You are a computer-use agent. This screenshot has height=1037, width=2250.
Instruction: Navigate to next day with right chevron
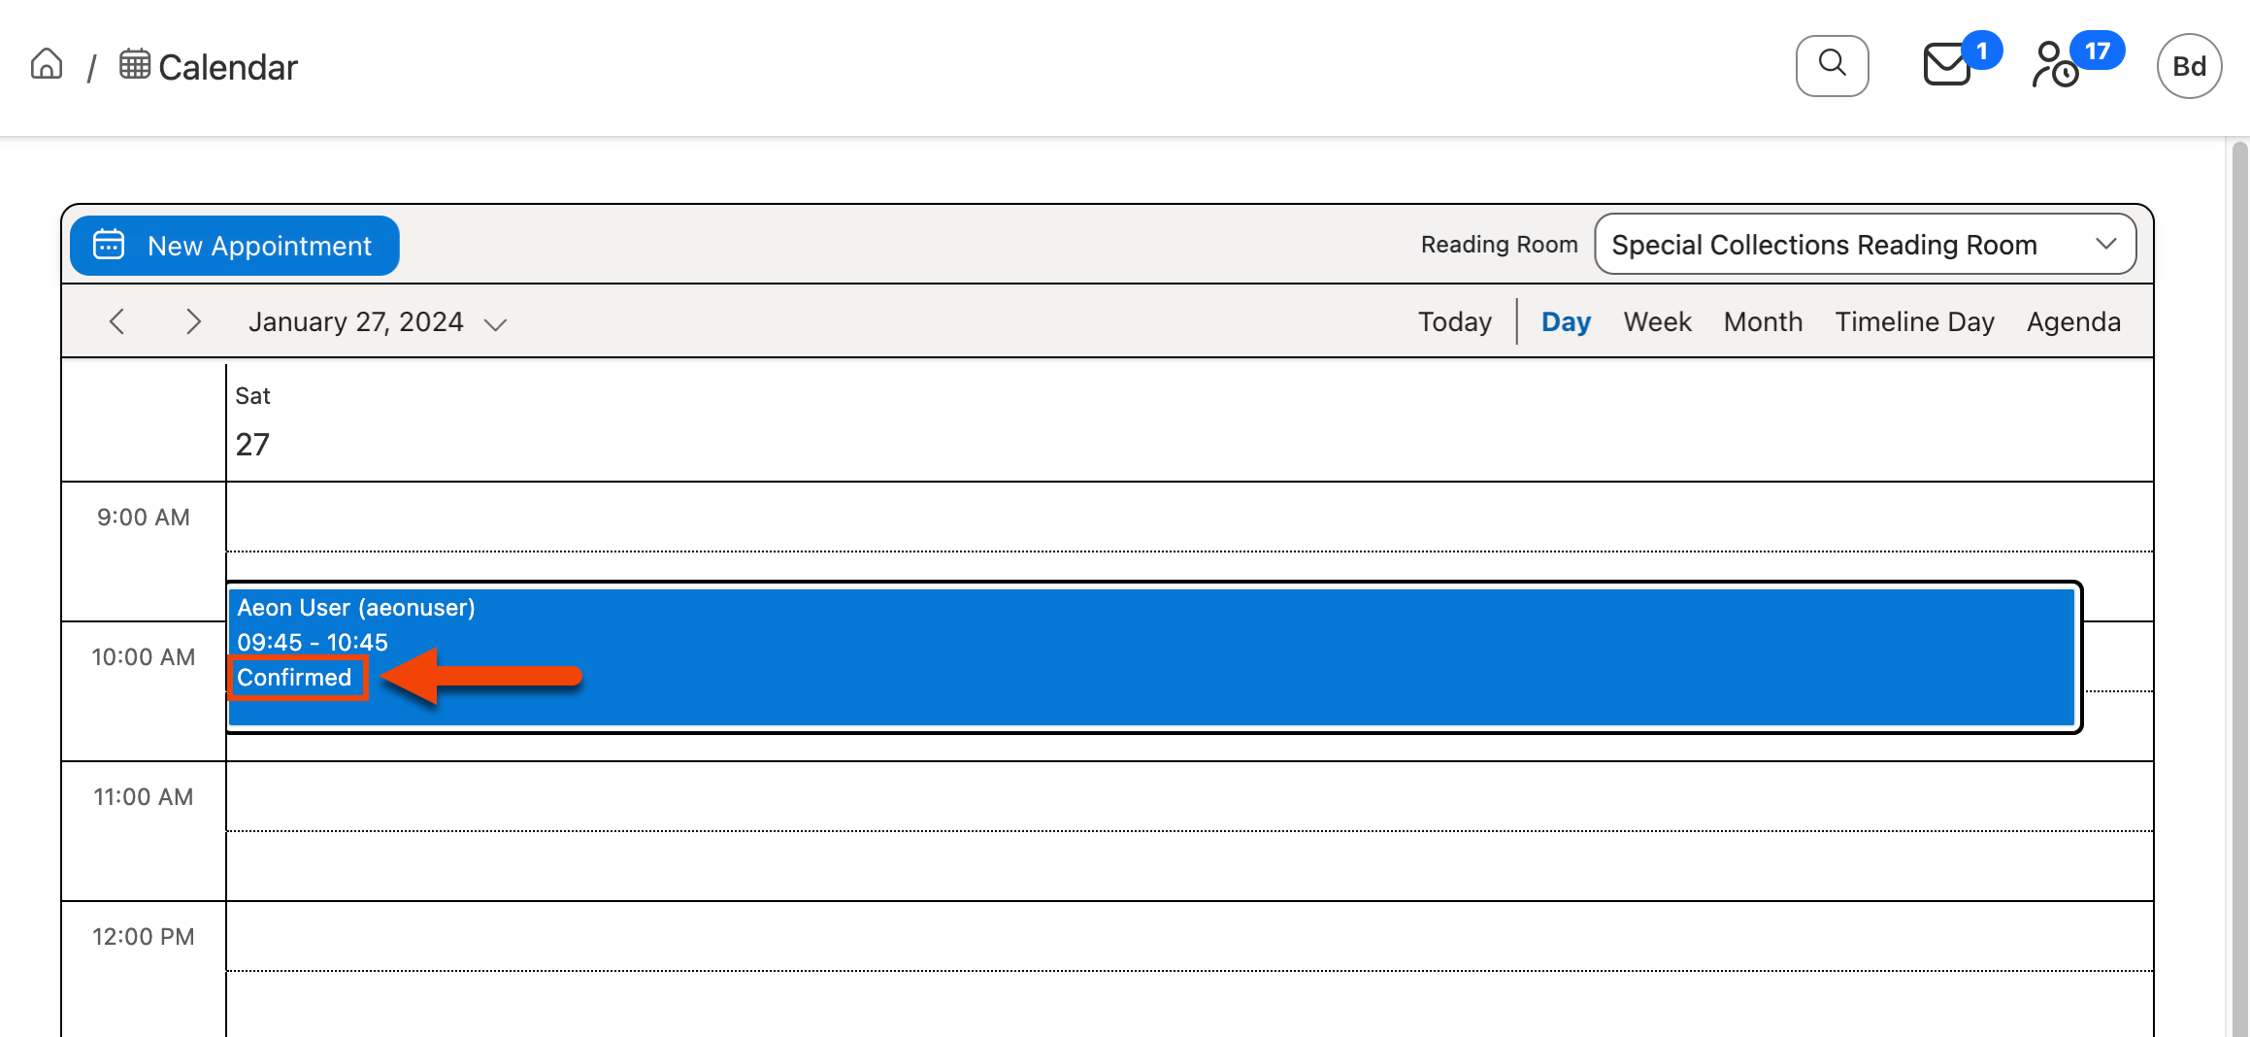pos(193,321)
